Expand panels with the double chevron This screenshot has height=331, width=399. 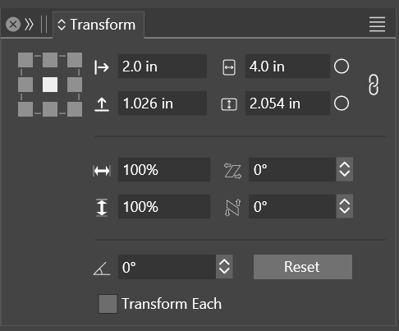tap(29, 25)
